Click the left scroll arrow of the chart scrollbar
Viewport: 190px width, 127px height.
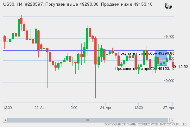pos(5,120)
